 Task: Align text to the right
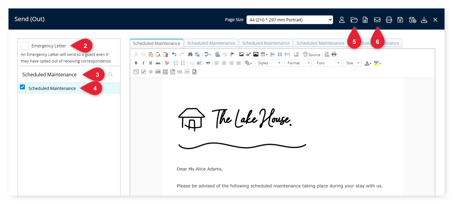tap(231, 63)
